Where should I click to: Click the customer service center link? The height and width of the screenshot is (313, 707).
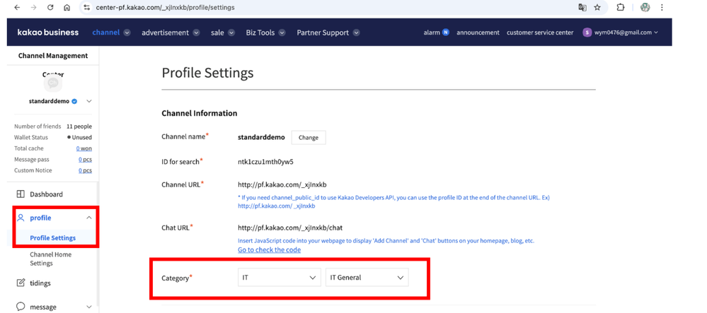540,33
